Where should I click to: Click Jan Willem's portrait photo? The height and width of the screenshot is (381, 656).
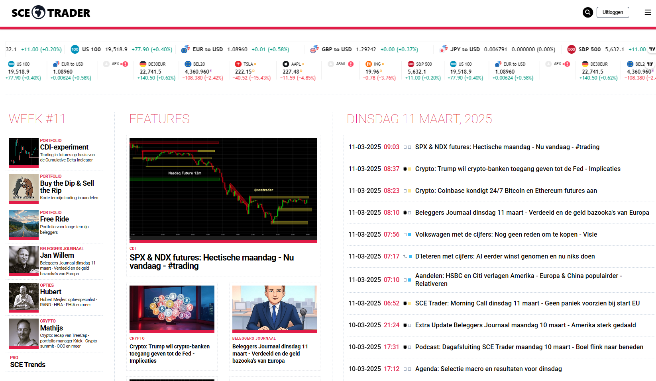pyautogui.click(x=24, y=261)
